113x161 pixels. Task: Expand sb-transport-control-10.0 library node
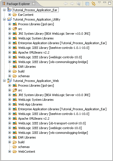(x=9, y=123)
